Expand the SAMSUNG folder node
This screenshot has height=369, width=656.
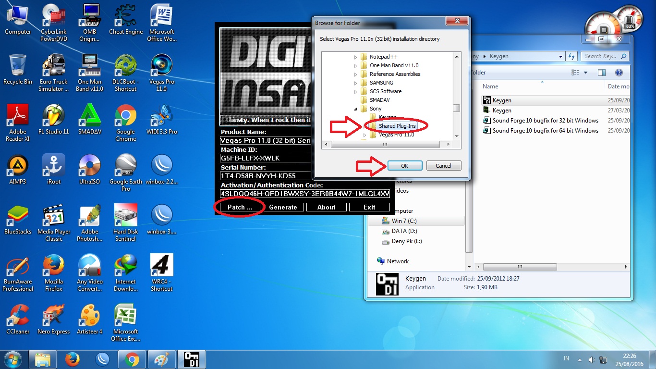[x=356, y=83]
